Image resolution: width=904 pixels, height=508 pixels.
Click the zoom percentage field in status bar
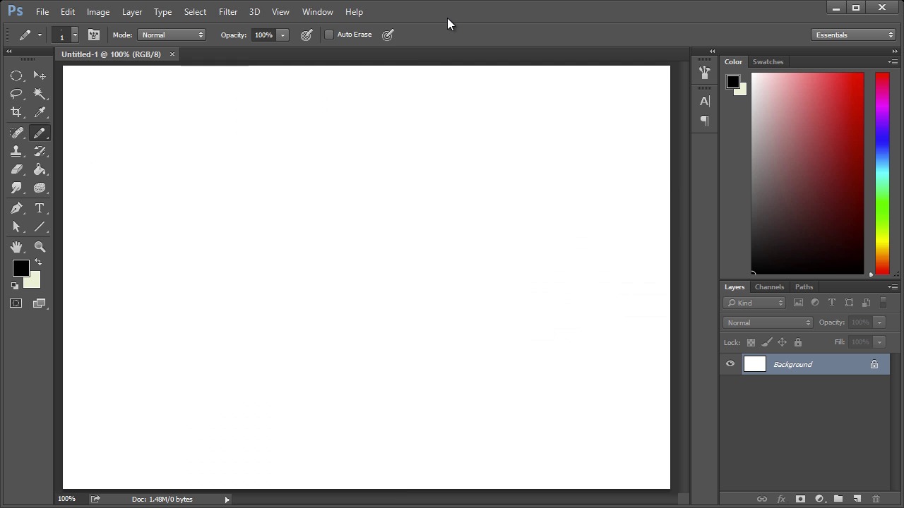[67, 499]
